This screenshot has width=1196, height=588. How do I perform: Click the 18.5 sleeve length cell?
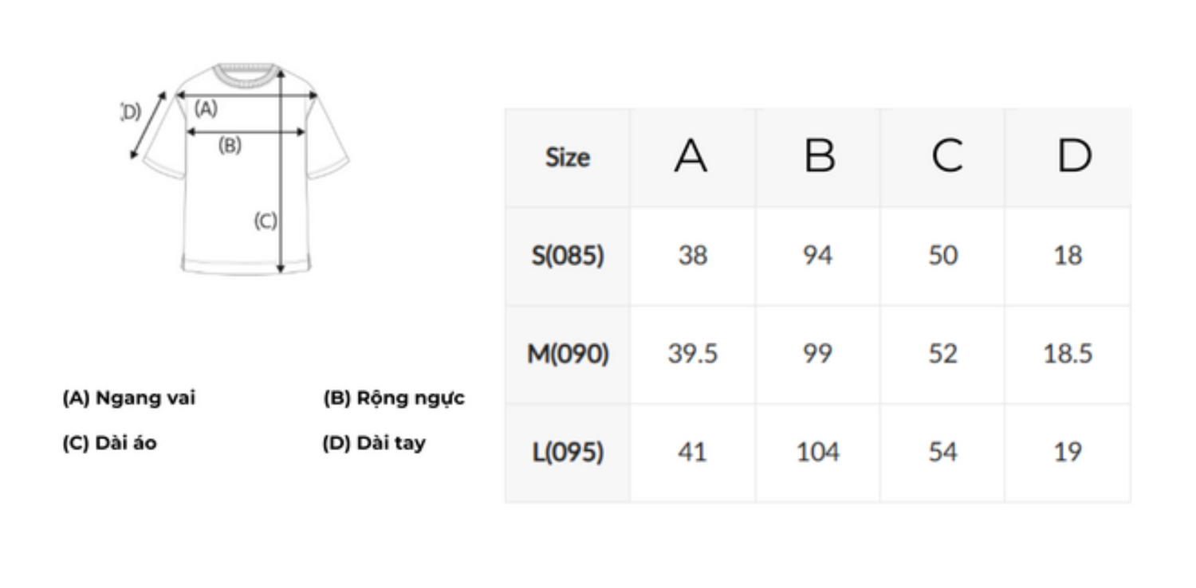(1068, 354)
